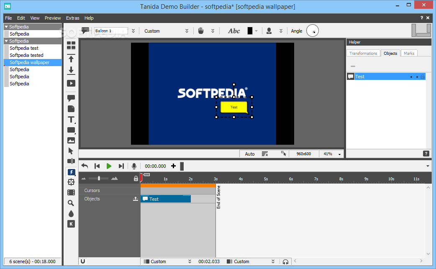Image resolution: width=436 pixels, height=269 pixels.
Task: Select the balloon tool in left toolbar
Action: pos(71,98)
